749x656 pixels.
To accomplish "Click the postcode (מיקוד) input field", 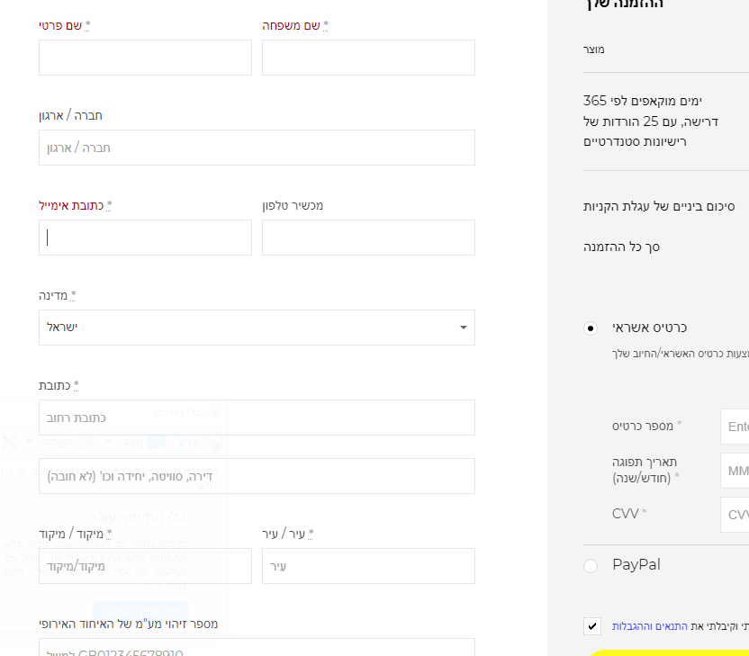I will pyautogui.click(x=145, y=566).
